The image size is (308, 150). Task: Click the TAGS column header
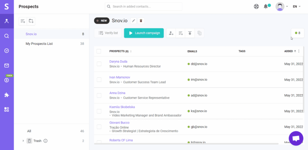coord(242,51)
